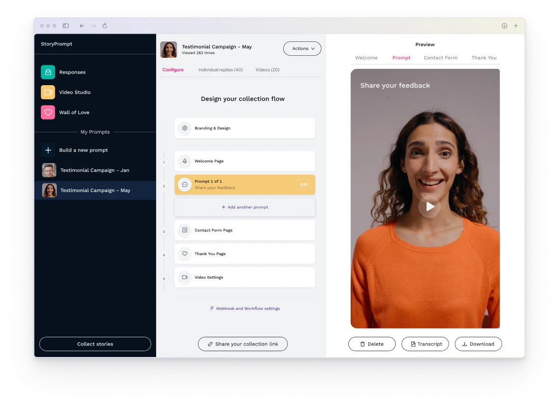The height and width of the screenshot is (408, 559).
Task: Click the Welcome Page microphone icon
Action: (185, 161)
